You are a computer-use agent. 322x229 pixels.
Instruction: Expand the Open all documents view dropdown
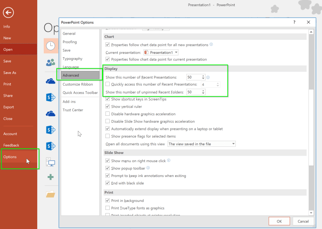pos(233,144)
